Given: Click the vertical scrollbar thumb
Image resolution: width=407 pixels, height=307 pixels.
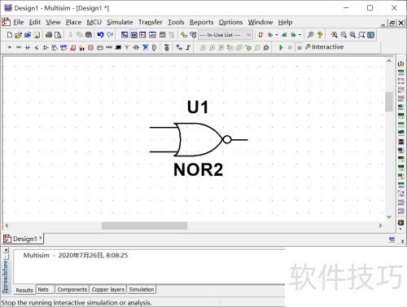Looking at the screenshot, I should tap(389, 102).
